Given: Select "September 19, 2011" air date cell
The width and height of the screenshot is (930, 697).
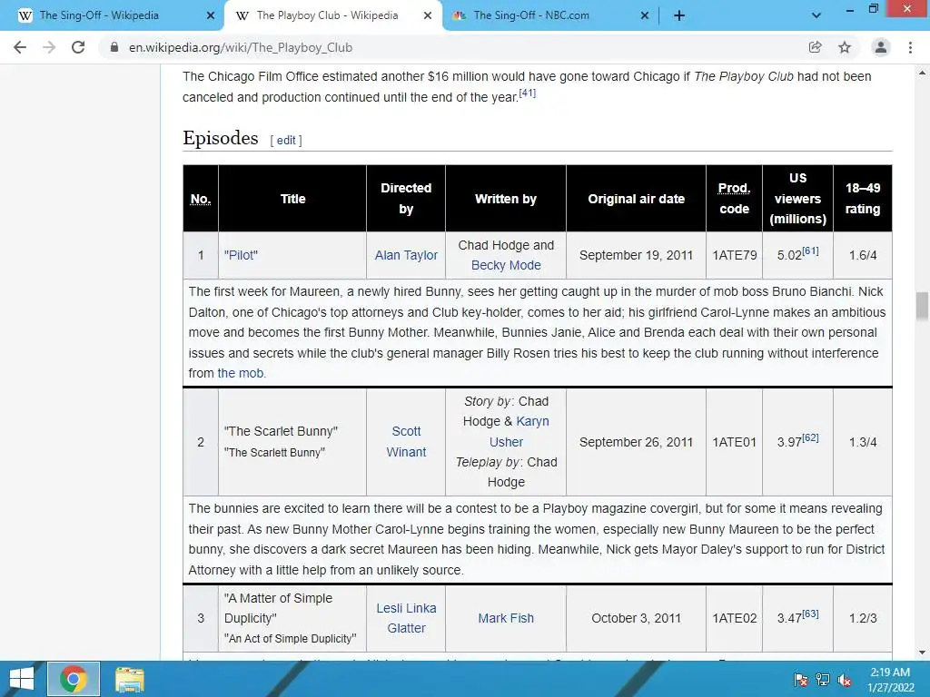Looking at the screenshot, I should [636, 255].
